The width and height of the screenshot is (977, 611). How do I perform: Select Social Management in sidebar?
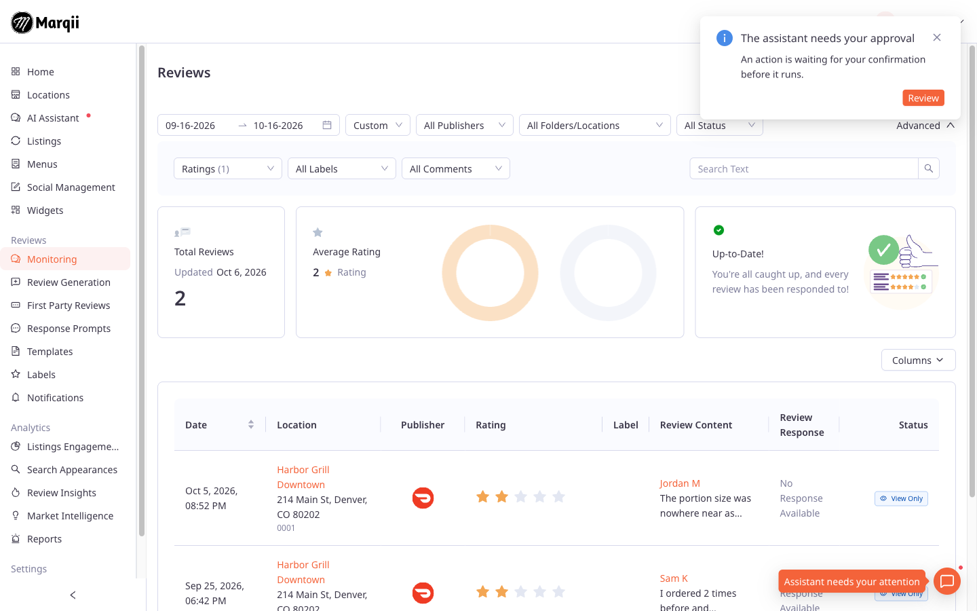coord(71,187)
